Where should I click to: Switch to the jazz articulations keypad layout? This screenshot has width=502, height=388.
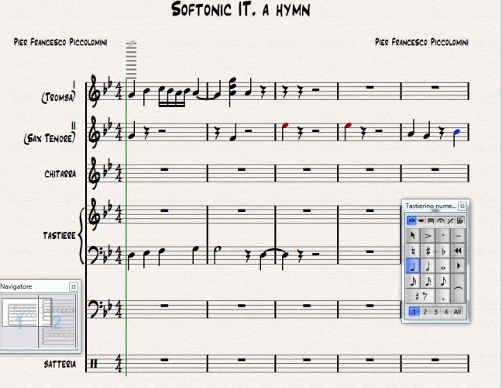(450, 220)
